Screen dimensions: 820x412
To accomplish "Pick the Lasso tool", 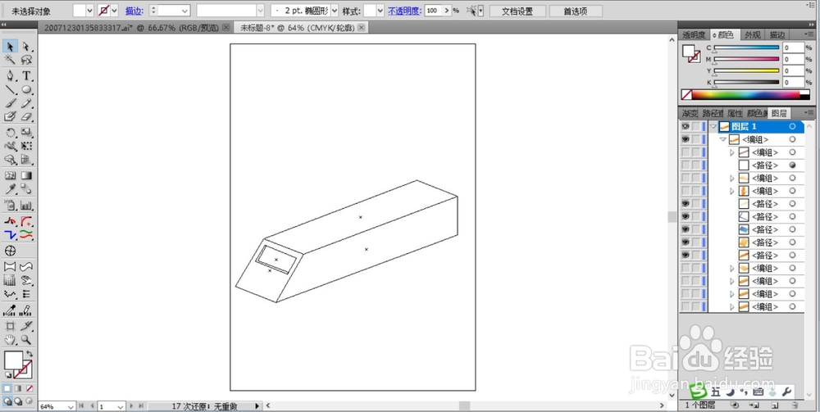I will 26,60.
